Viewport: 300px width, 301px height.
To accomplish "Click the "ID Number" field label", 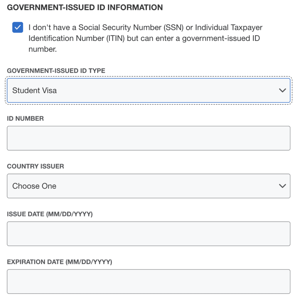I will (x=25, y=119).
